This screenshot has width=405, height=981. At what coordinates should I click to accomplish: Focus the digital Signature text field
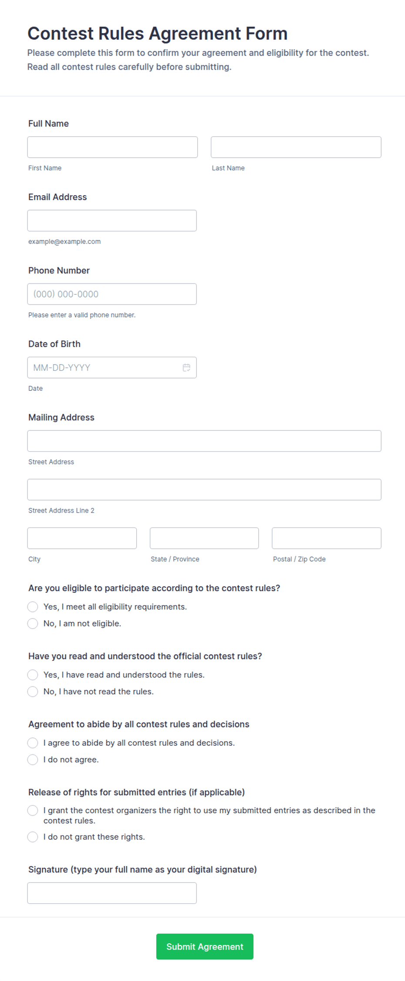(x=112, y=893)
